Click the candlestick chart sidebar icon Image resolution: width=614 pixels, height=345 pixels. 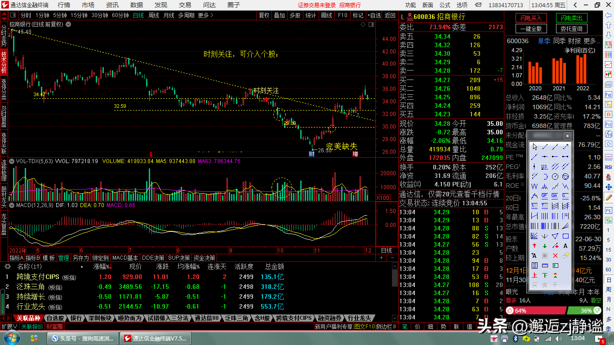click(x=609, y=75)
